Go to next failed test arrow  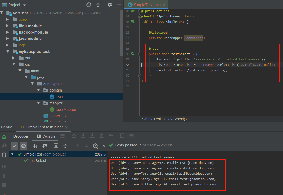pyautogui.click(x=86, y=146)
